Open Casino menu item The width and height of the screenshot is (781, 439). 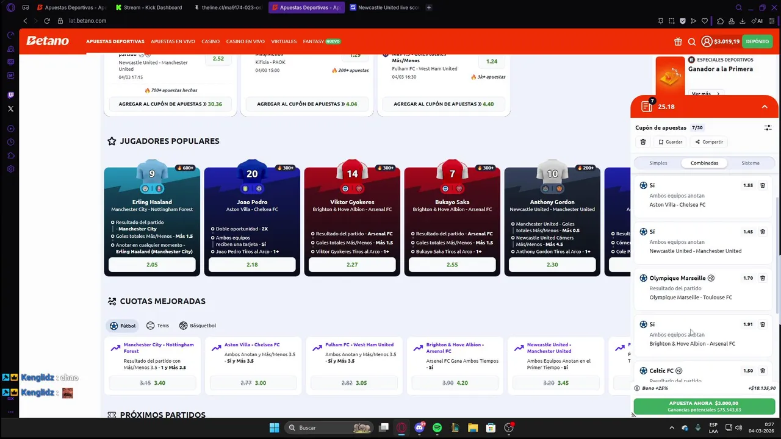coord(211,41)
